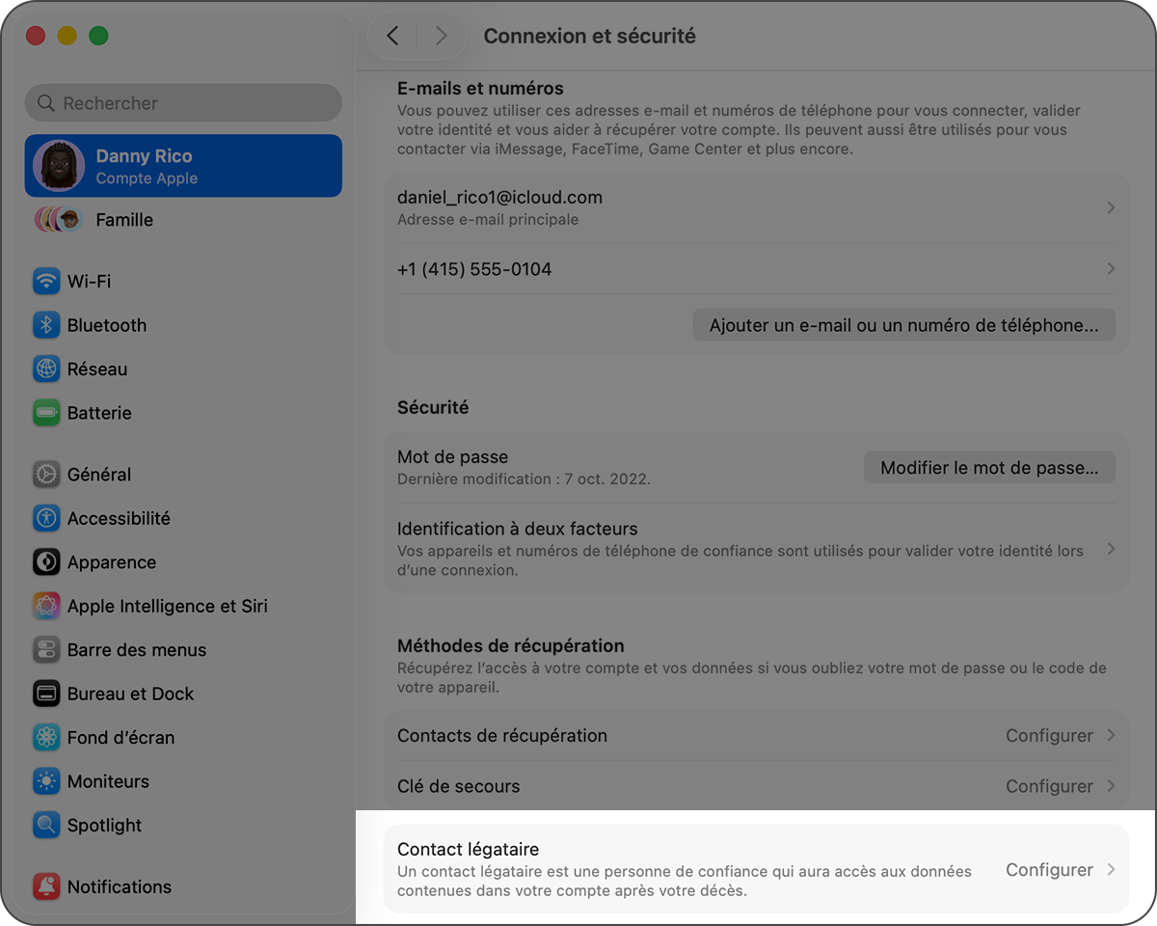Click Modifier le mot de passe button
This screenshot has width=1157, height=926.
point(989,468)
